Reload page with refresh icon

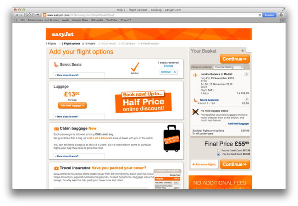click(x=259, y=15)
